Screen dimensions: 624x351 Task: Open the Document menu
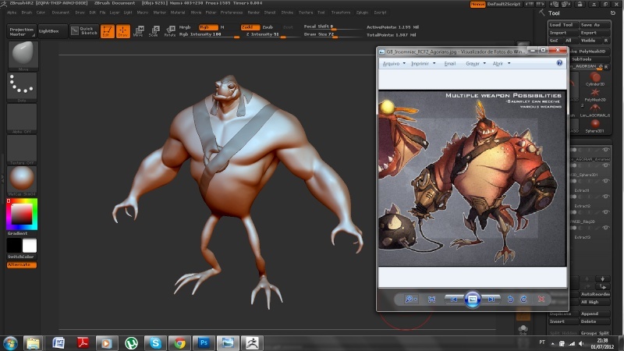point(60,12)
